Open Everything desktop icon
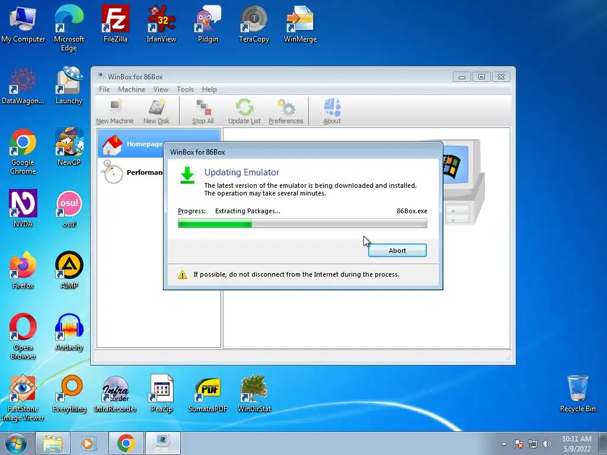The height and width of the screenshot is (455, 607). pyautogui.click(x=69, y=394)
